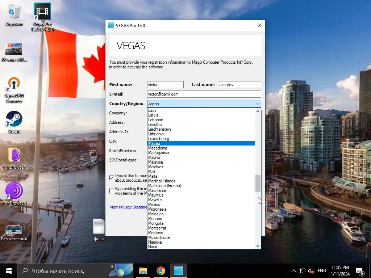
Task: Open Vegas Pro 13.0 desktop shortcut
Action: (x=42, y=17)
